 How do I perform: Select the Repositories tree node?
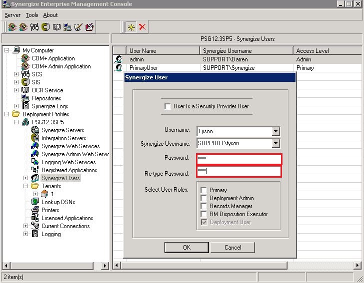46,98
